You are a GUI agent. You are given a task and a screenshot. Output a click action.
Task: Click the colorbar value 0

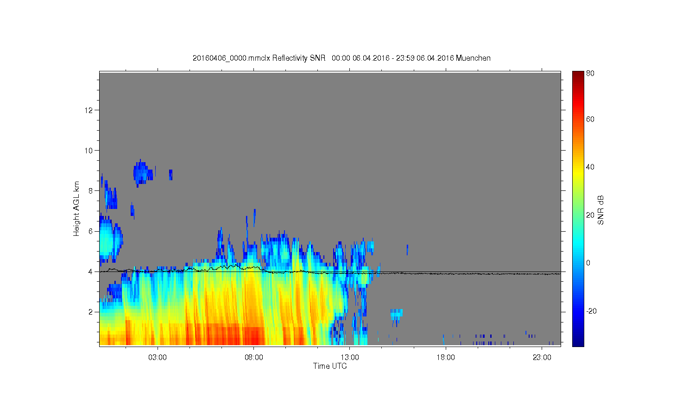(588, 263)
